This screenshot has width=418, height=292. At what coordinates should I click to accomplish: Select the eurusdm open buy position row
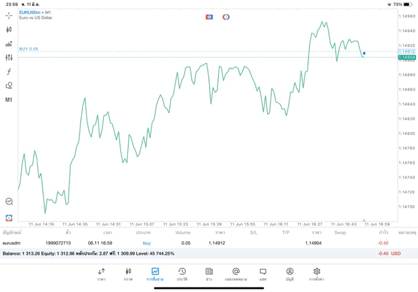[x=209, y=243]
